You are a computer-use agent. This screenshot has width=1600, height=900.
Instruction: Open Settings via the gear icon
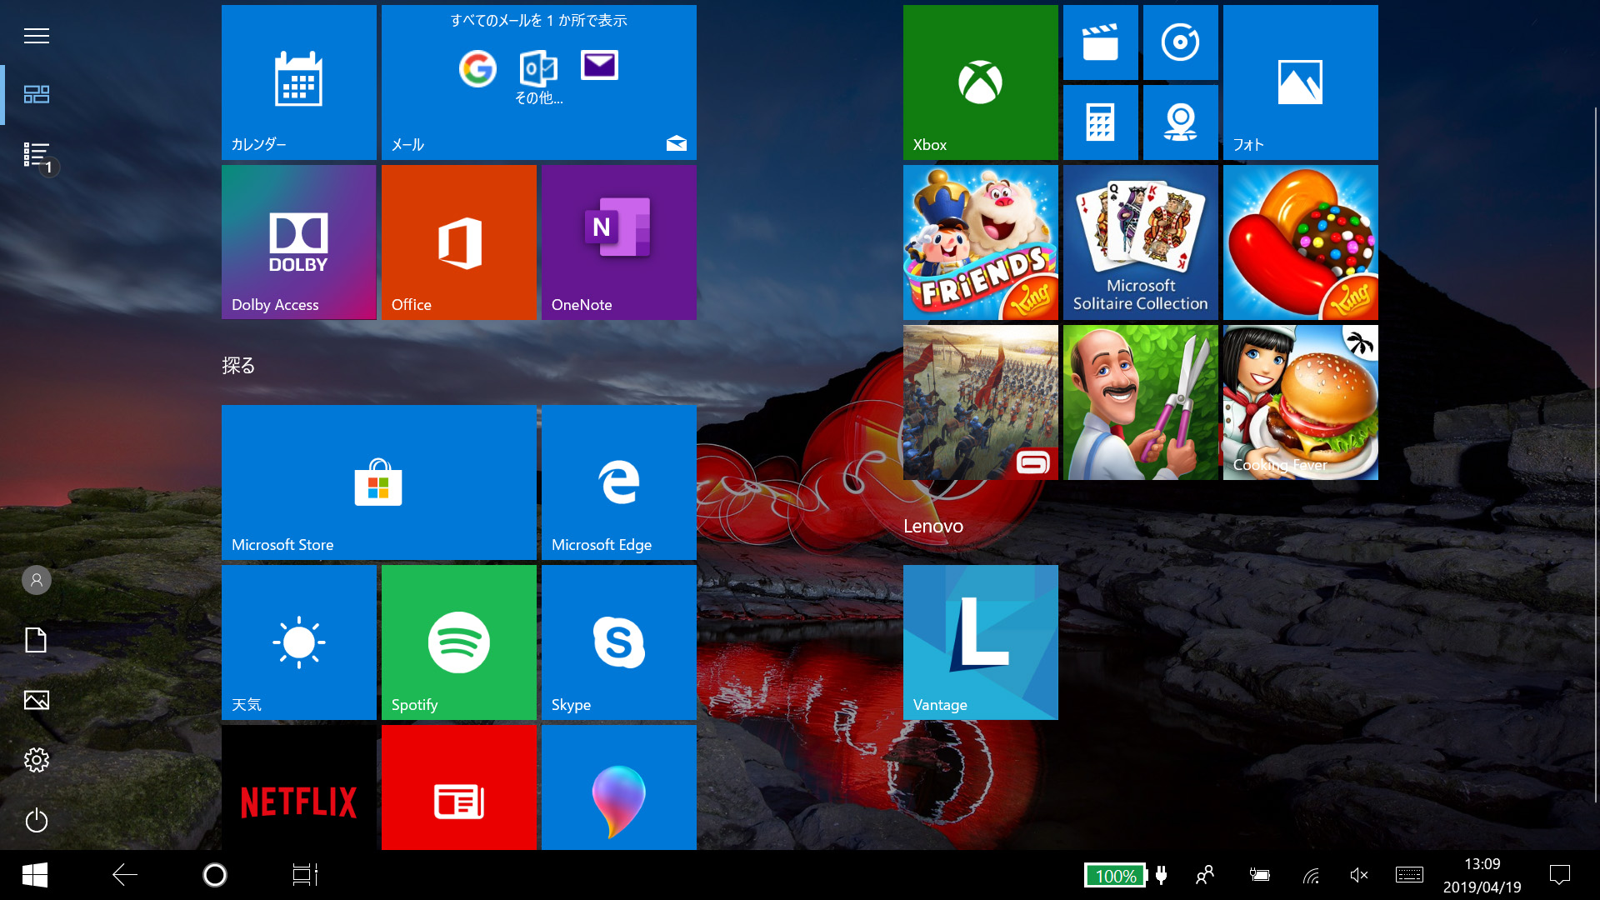(37, 760)
